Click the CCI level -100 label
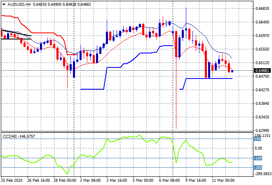 (258, 158)
